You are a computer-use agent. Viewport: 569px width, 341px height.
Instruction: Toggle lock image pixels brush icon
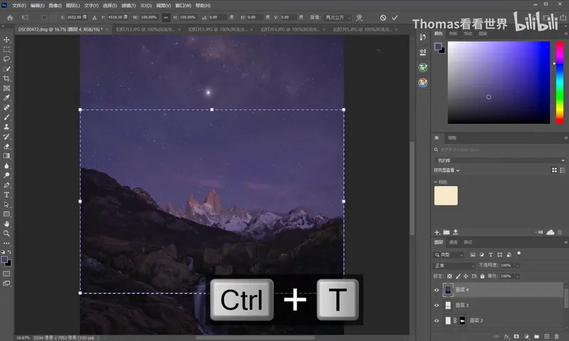pyautogui.click(x=458, y=276)
